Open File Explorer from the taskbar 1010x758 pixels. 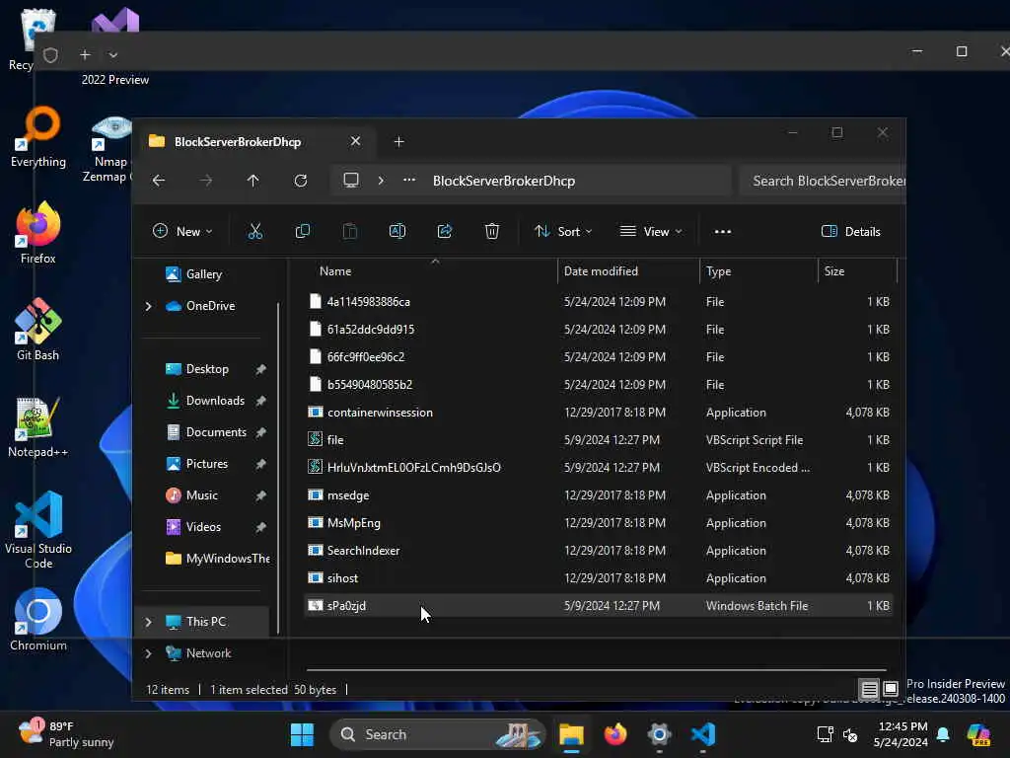571,734
